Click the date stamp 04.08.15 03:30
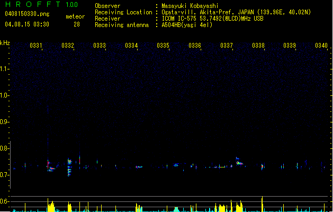The width and height of the screenshot is (333, 212). point(27,24)
